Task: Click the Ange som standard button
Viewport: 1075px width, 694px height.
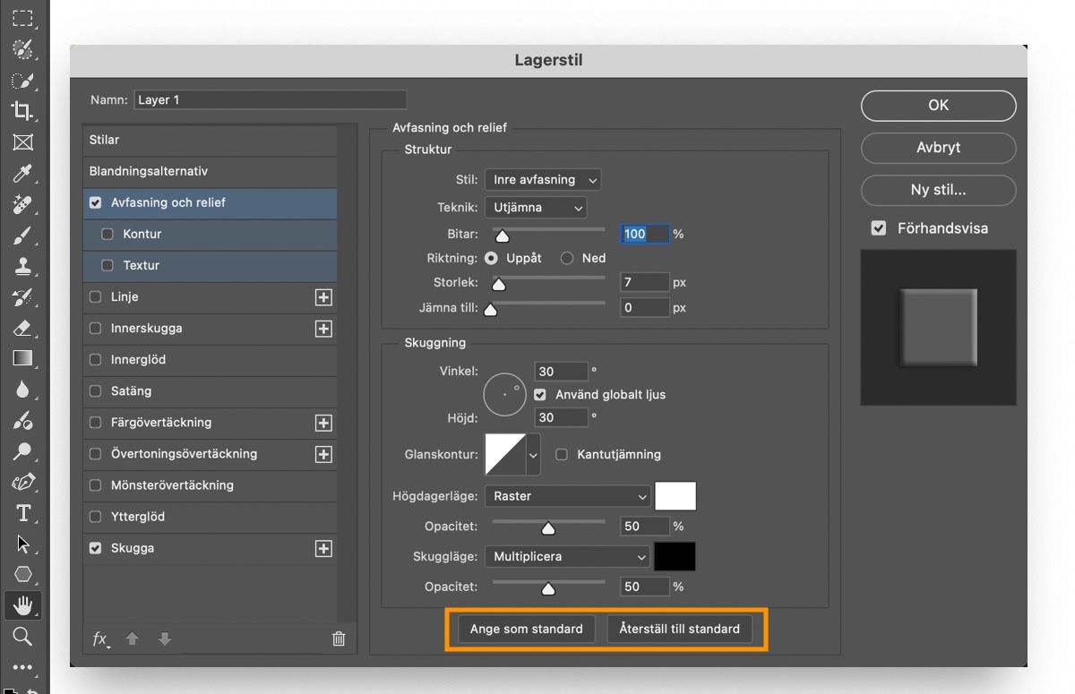Action: click(x=526, y=629)
